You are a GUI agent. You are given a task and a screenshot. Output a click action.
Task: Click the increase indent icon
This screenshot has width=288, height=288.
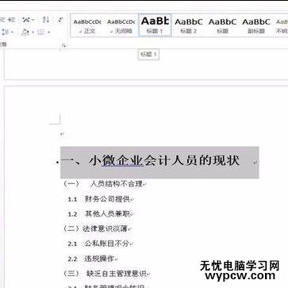click(11, 20)
